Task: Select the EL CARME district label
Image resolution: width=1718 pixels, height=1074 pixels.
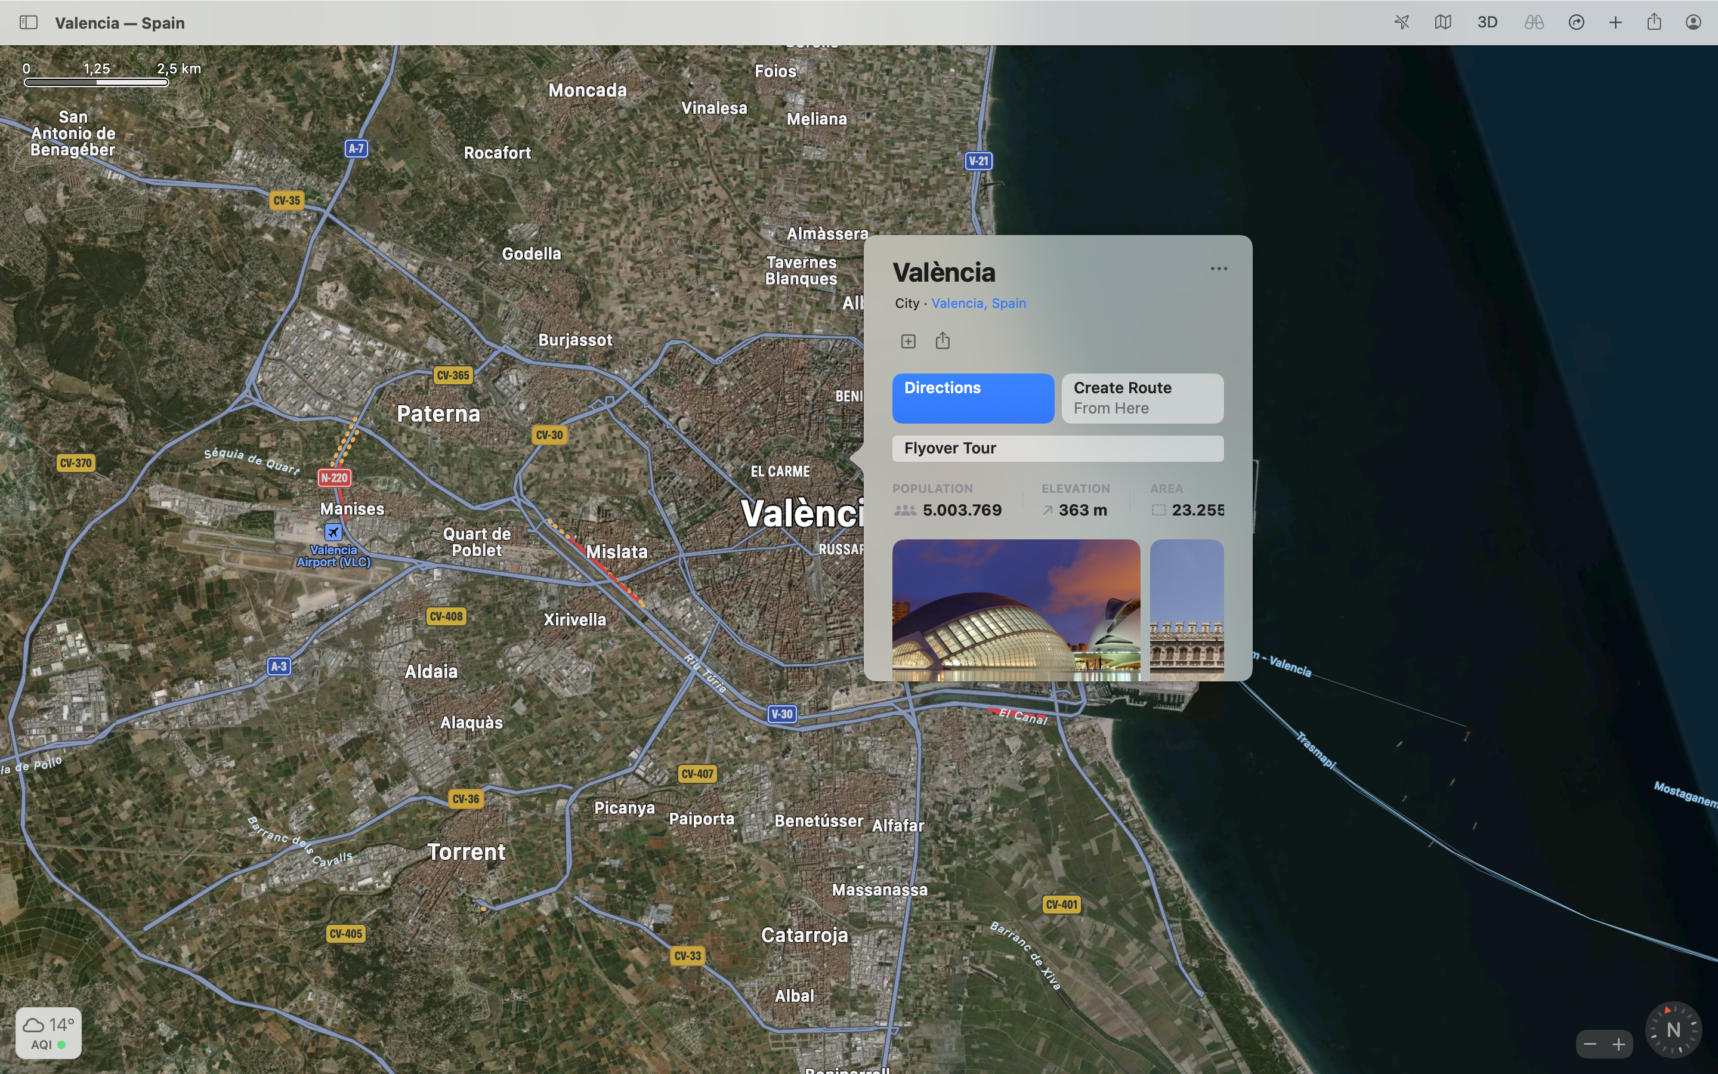Action: (x=780, y=471)
